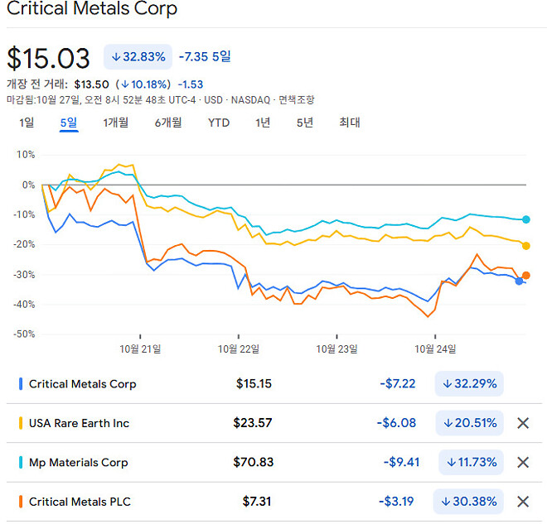Open the Critical Metals Corp row
Viewport: 547px width, 524px height.
[83, 384]
